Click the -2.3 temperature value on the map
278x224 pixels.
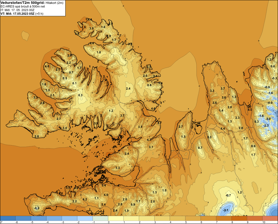point(266,125)
